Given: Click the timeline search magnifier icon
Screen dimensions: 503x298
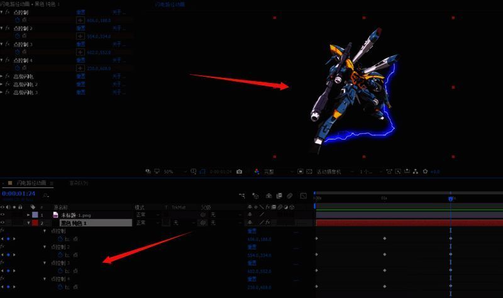Looking at the screenshot, I should click(46, 195).
